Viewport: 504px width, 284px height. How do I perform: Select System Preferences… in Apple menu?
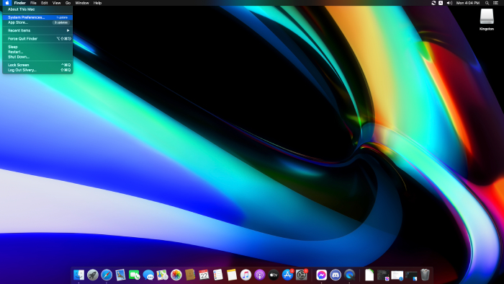pos(37,17)
